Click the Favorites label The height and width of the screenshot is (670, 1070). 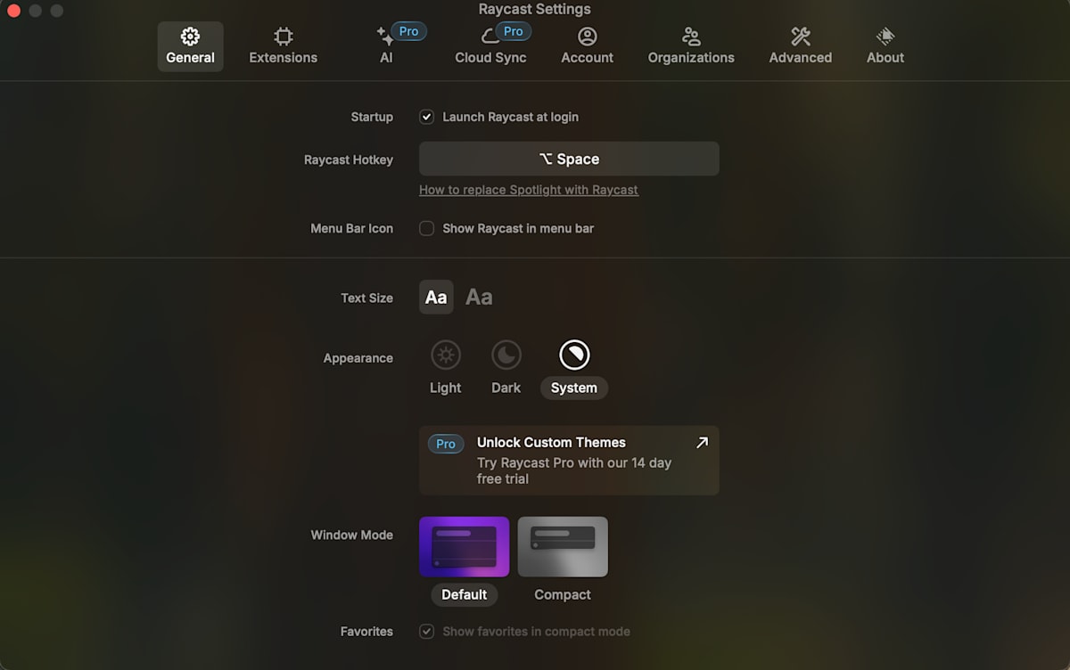coord(366,632)
